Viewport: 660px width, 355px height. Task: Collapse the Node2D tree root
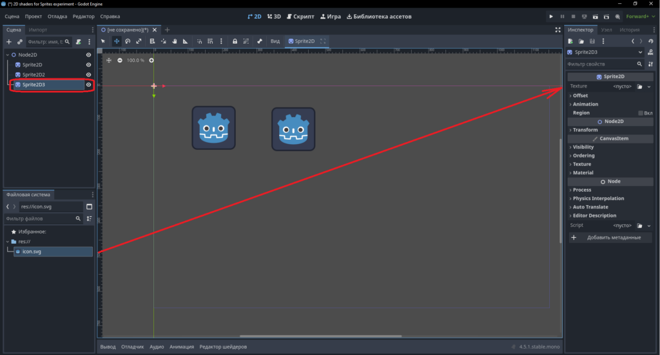tap(8, 55)
